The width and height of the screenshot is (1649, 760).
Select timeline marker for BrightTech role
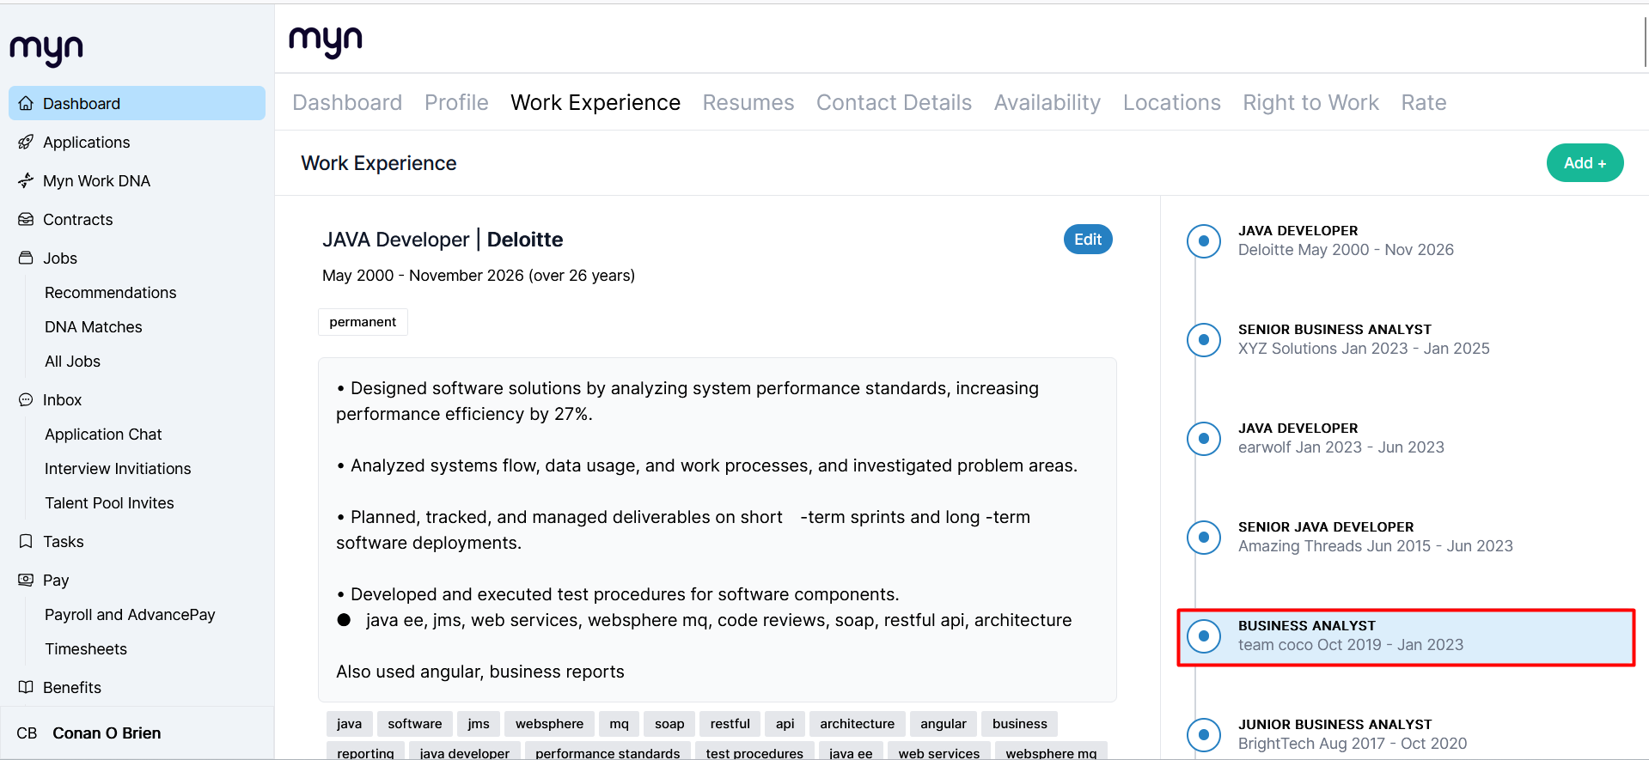click(1204, 735)
